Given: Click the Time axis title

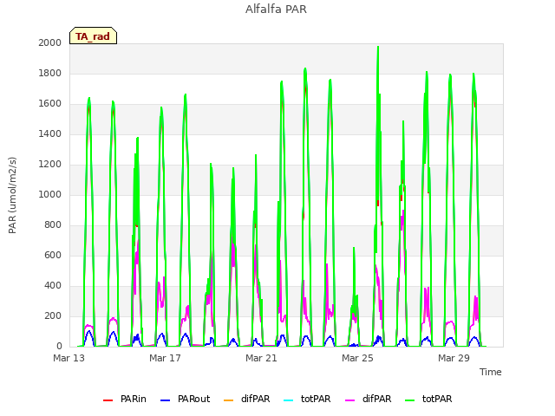Looking at the screenshot, I should [x=491, y=372].
